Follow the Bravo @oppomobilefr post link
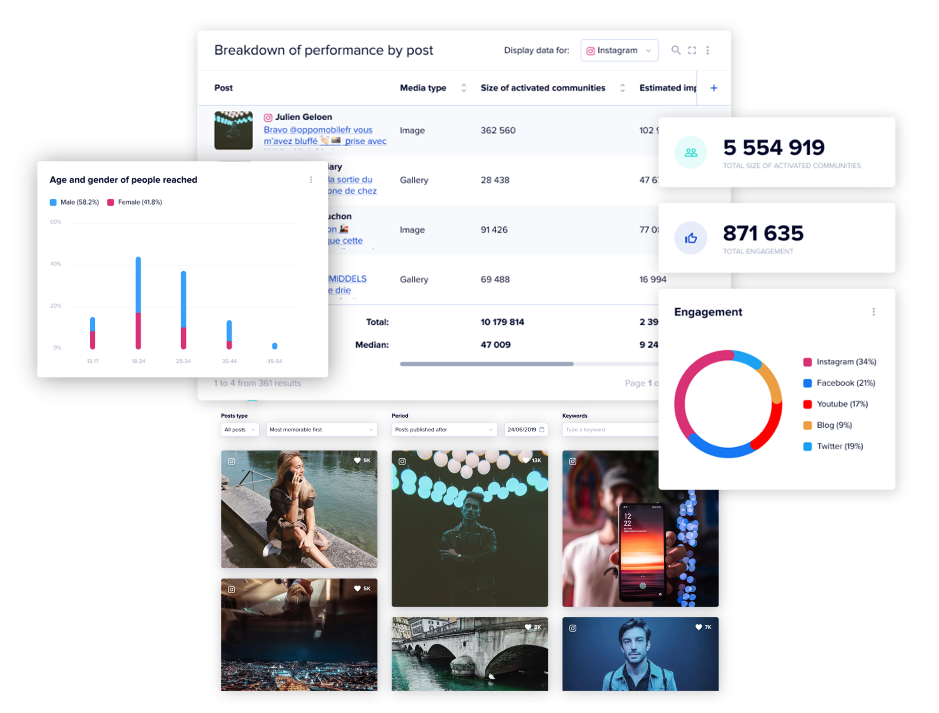Viewport: 939px width, 713px height. coord(318,130)
